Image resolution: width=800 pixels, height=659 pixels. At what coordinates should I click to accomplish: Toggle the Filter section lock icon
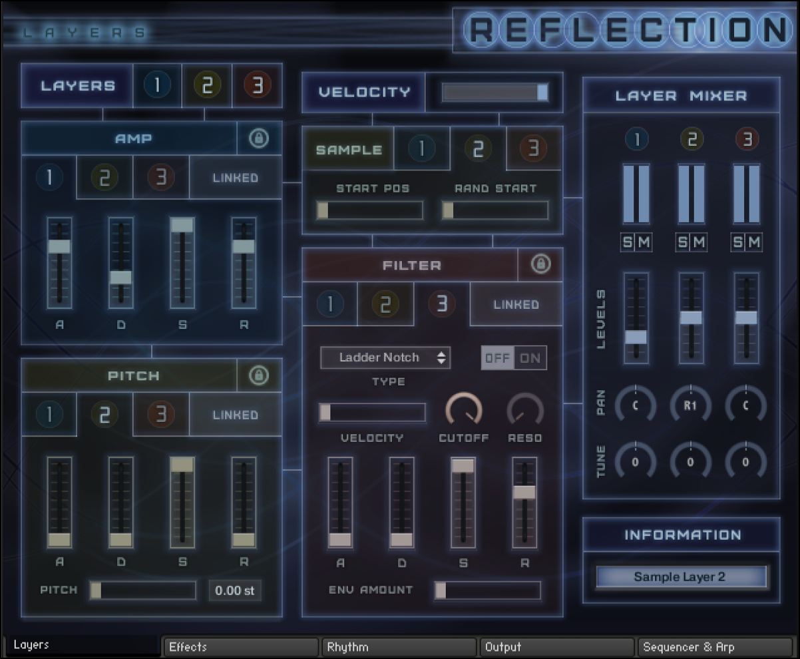(540, 265)
